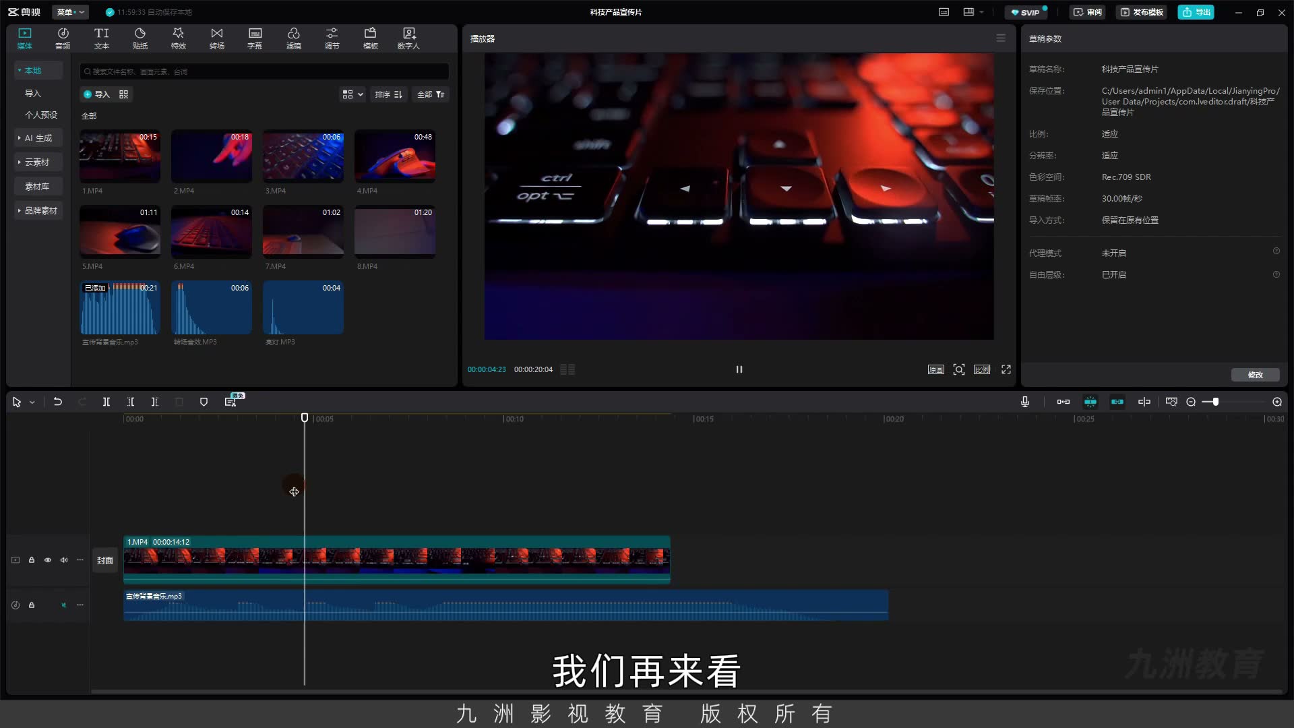The width and height of the screenshot is (1294, 728).
Task: Adjust the timeline zoom slider
Action: (x=1215, y=402)
